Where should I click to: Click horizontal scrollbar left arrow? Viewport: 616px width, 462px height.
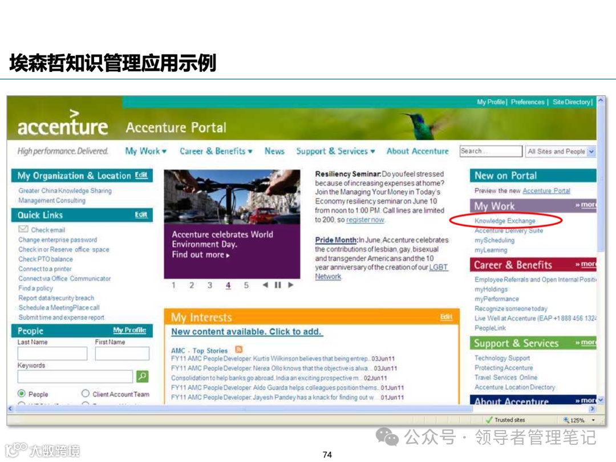click(11, 408)
